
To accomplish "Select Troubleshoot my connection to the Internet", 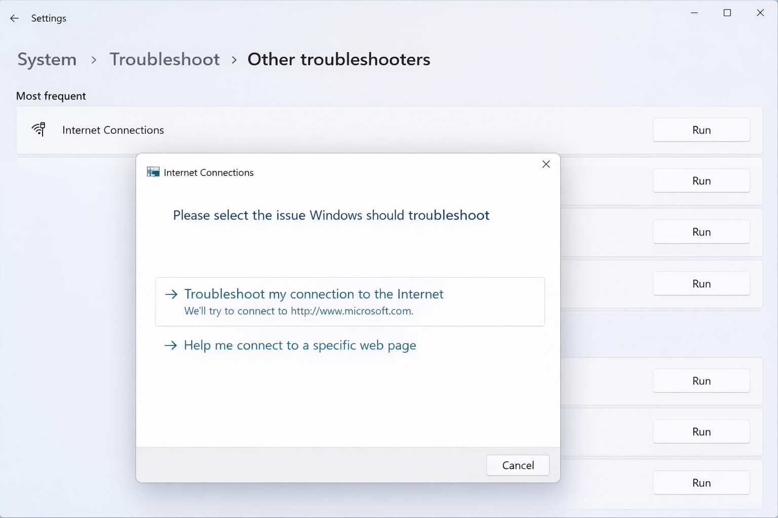I will (314, 294).
